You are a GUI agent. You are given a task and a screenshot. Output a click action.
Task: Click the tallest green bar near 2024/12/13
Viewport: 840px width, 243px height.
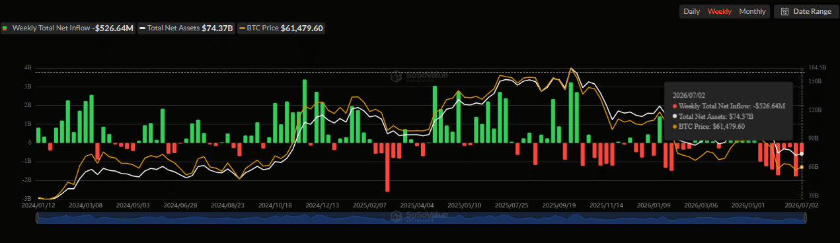click(x=305, y=111)
